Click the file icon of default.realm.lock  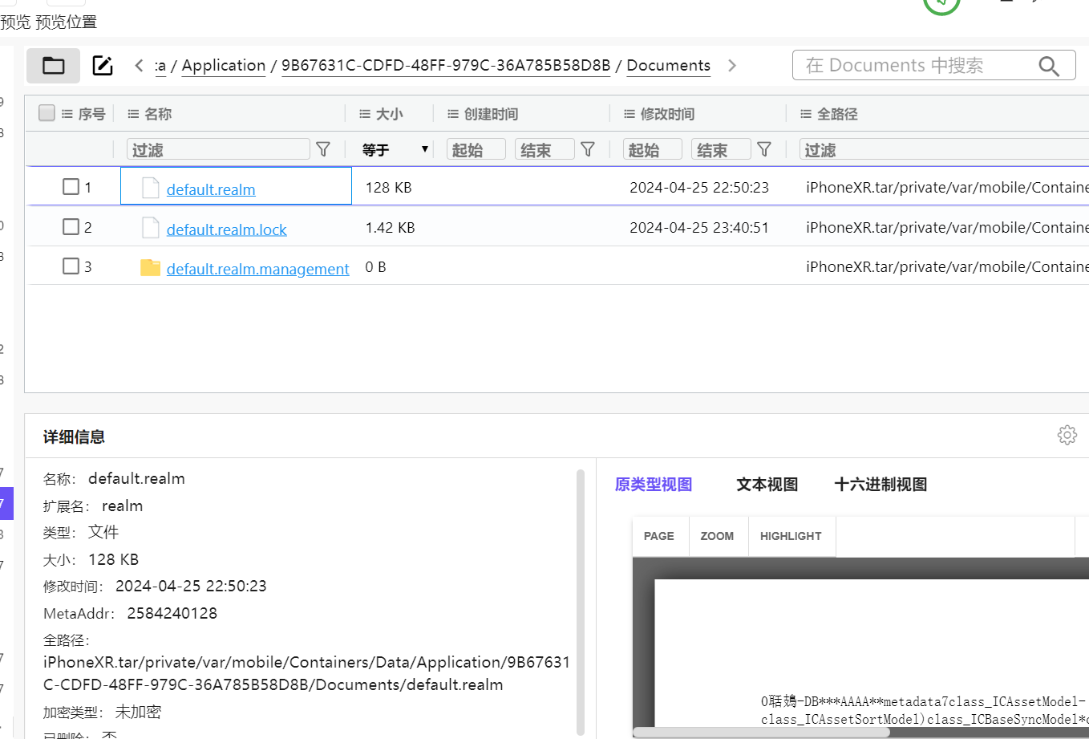coord(151,228)
